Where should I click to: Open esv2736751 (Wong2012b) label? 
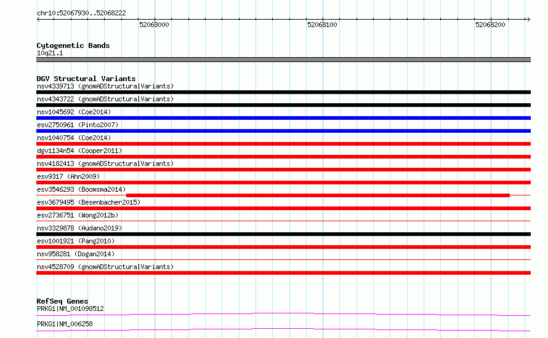click(78, 215)
